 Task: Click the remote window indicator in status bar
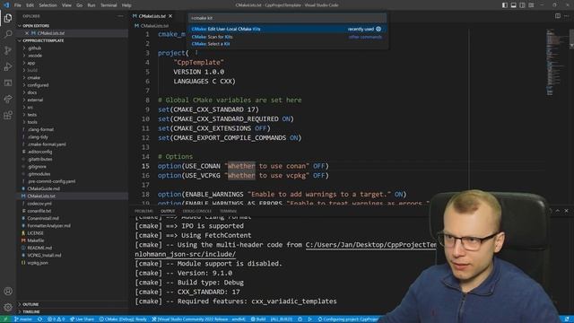pos(5,319)
